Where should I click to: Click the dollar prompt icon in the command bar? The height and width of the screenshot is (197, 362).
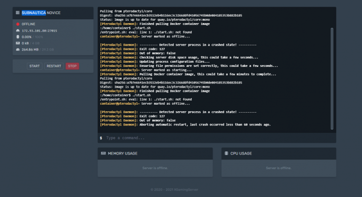pos(101,138)
